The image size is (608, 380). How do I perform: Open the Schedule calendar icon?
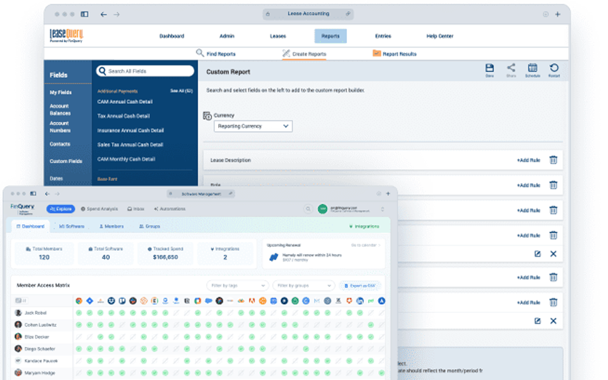click(x=533, y=68)
